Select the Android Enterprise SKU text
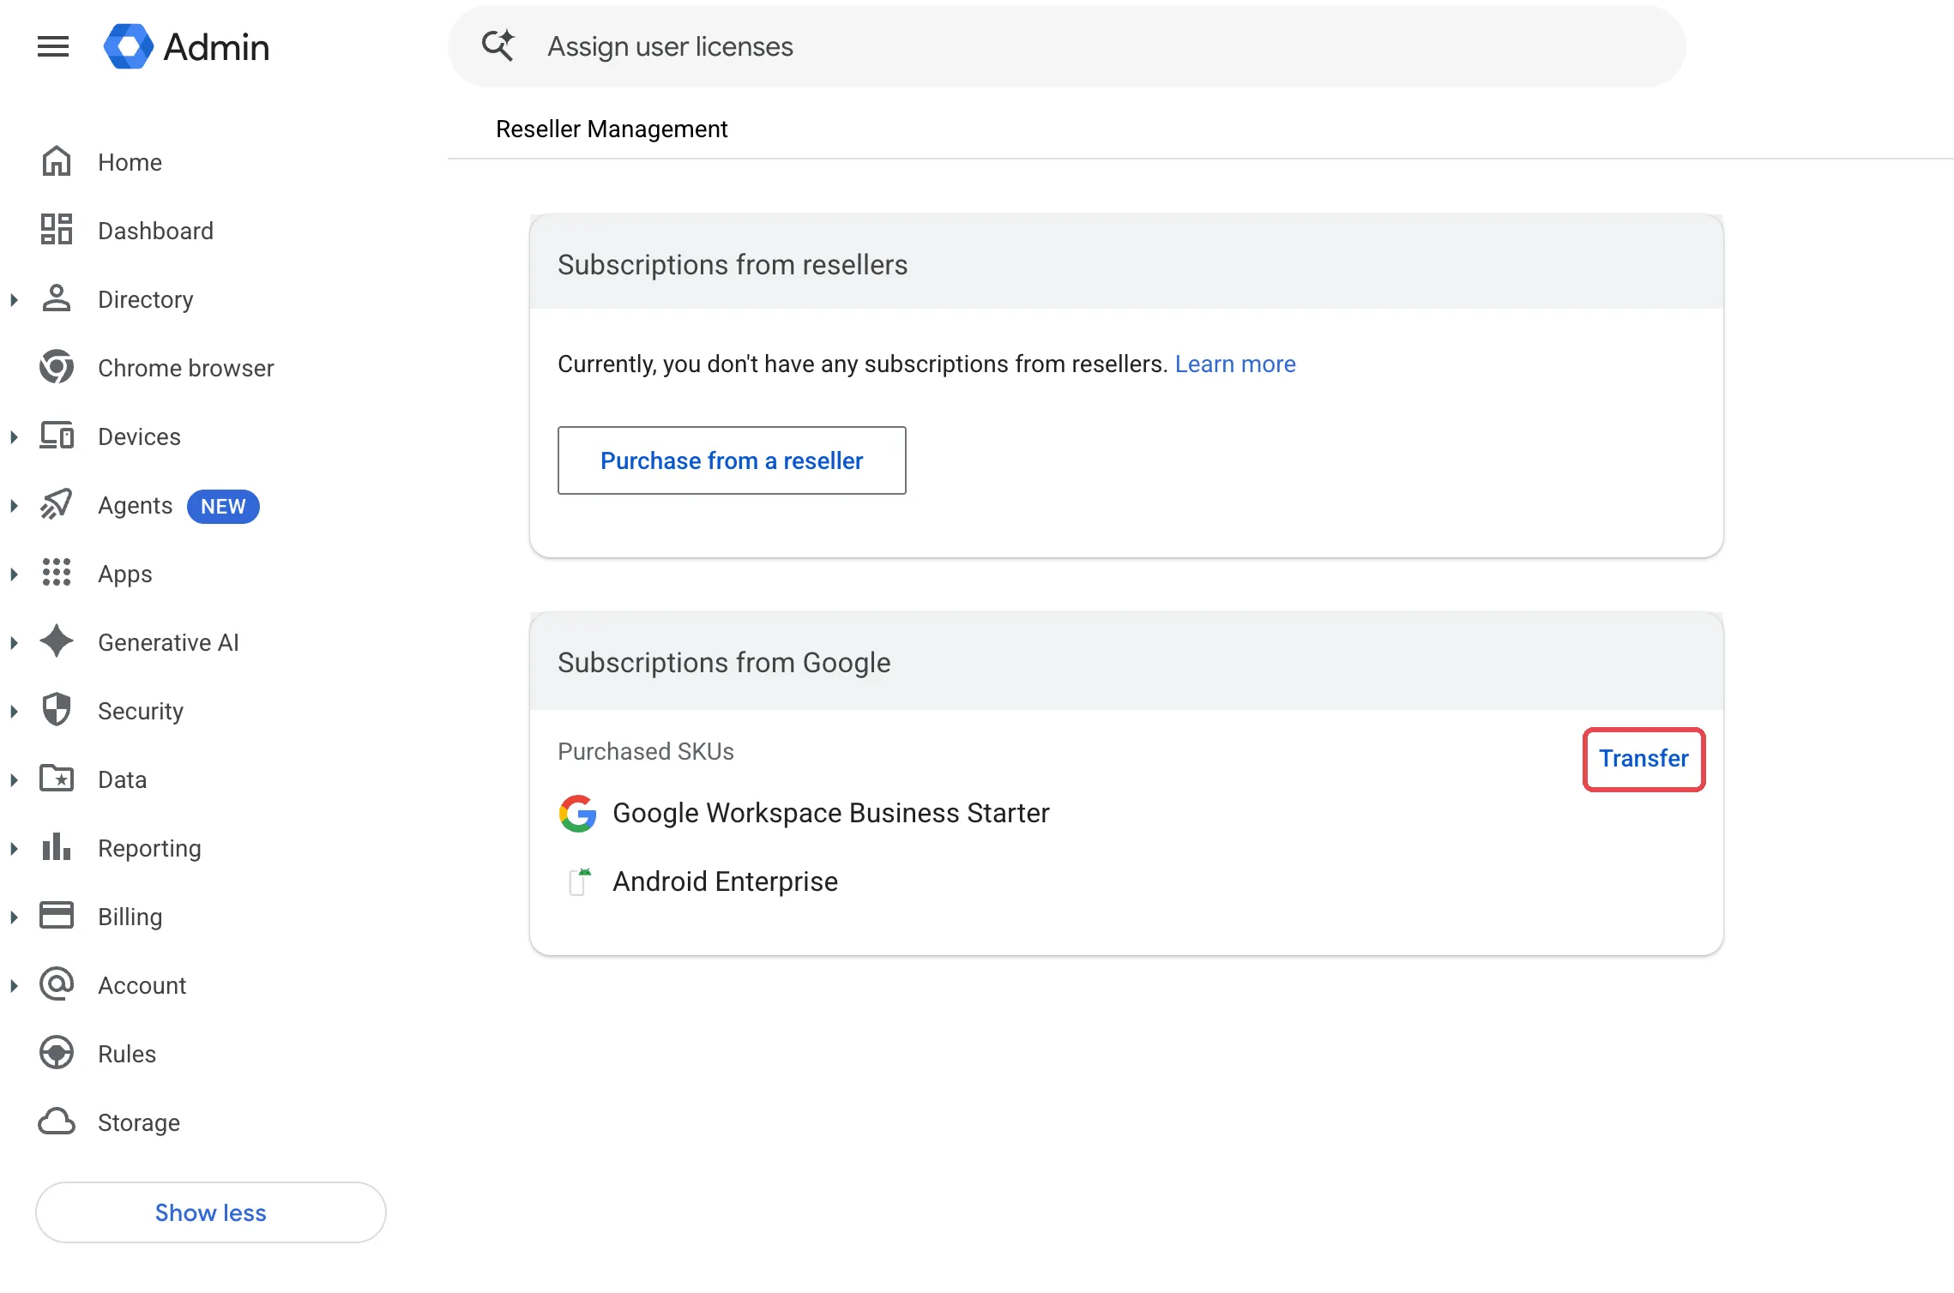This screenshot has width=1954, height=1293. 725,881
